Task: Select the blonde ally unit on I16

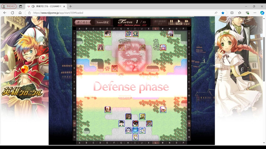Action: tap(135, 137)
